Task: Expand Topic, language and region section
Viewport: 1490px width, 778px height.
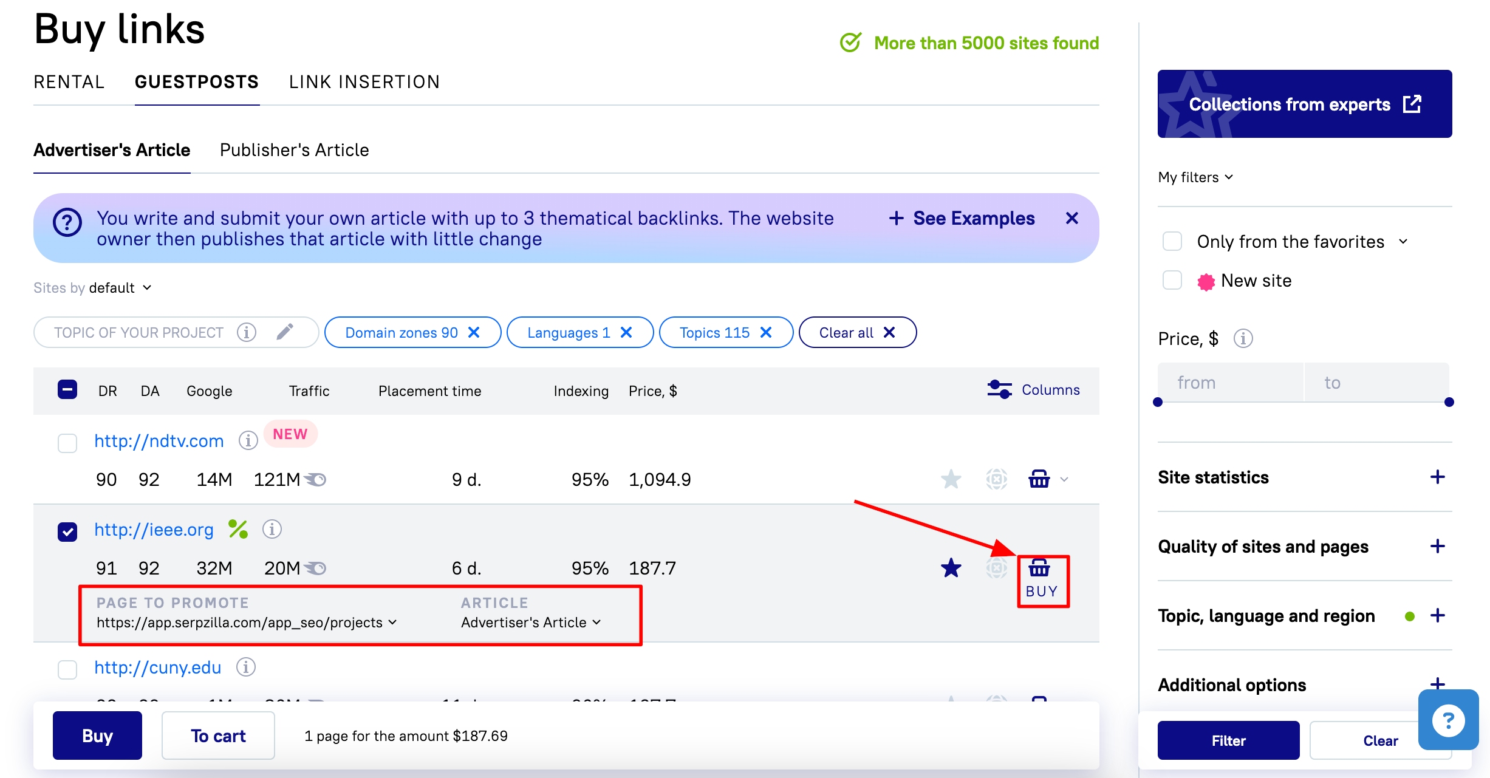Action: point(1437,615)
